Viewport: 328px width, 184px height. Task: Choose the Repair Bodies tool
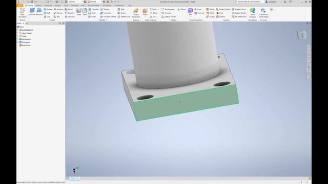click(x=239, y=13)
